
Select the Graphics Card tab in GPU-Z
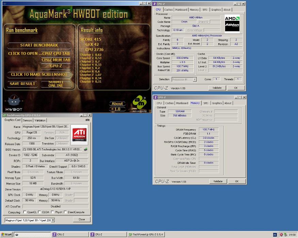(13, 120)
